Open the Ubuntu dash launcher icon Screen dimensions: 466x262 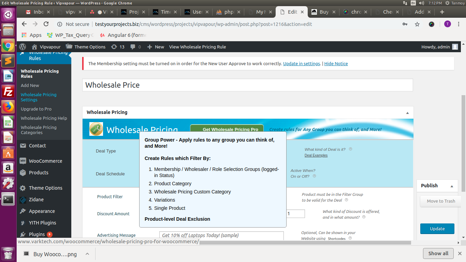point(8,15)
